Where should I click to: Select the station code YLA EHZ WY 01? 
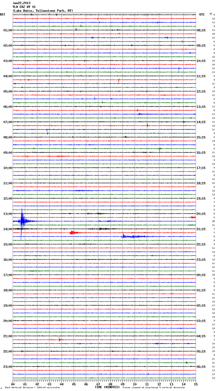pos(24,7)
